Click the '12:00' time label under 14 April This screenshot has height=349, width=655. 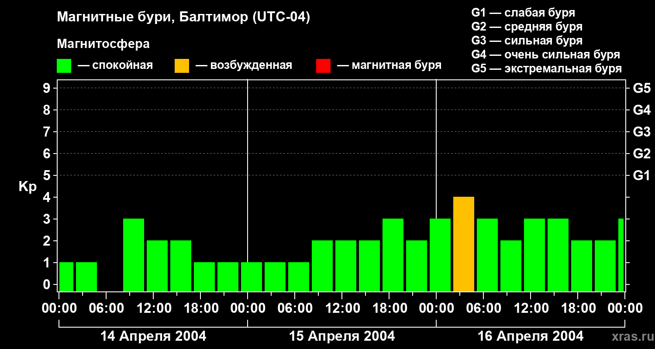[153, 308]
